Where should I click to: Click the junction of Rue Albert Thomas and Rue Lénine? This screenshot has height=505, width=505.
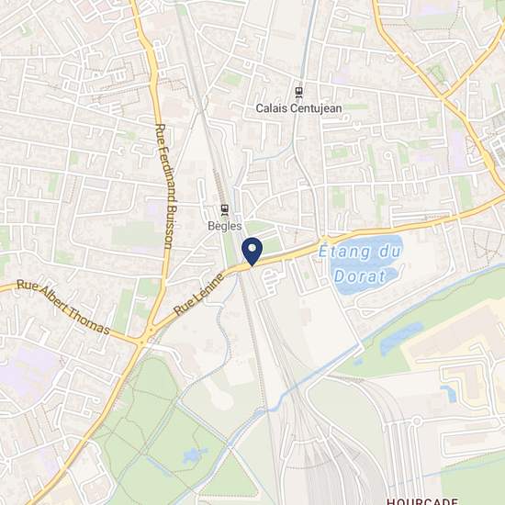142,341
